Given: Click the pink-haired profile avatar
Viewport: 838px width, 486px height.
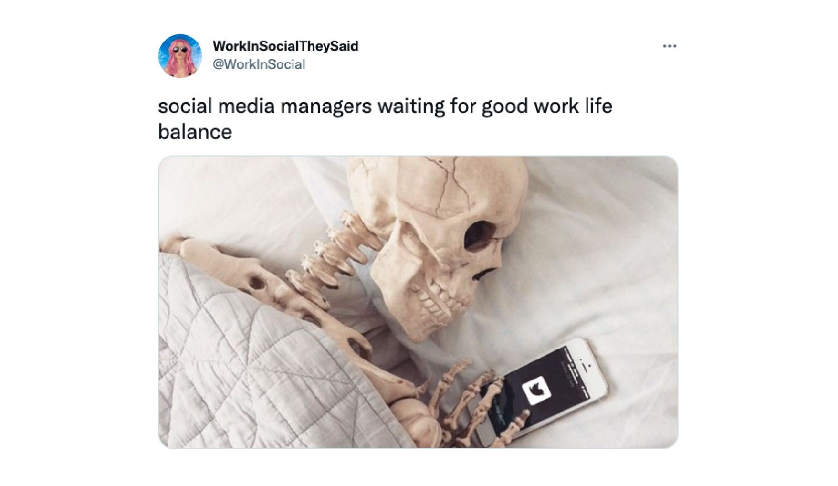Looking at the screenshot, I should point(180,56).
